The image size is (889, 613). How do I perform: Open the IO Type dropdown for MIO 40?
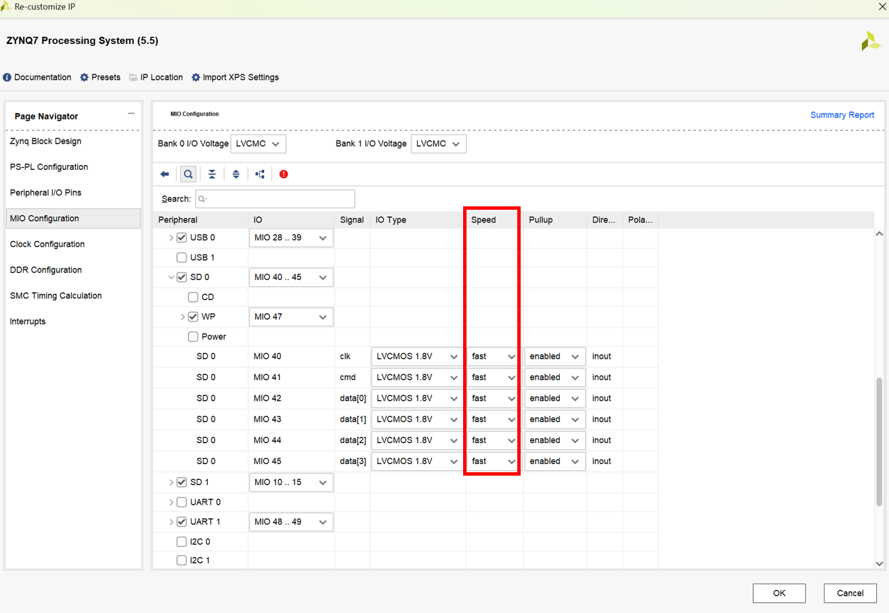[x=416, y=357]
